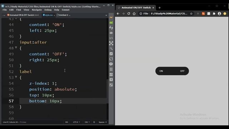Click the checkerboard icon in the Brackets sidebar
The image size is (229, 129).
[x=111, y=43]
